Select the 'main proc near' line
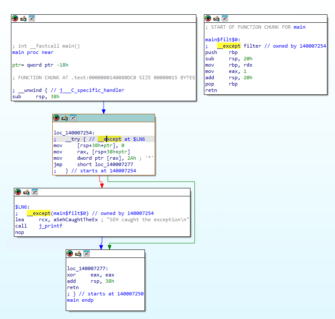335x319 pixels. 33,52
